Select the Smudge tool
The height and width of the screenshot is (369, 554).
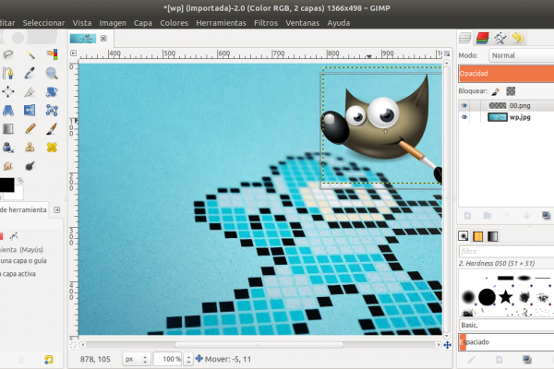click(7, 166)
